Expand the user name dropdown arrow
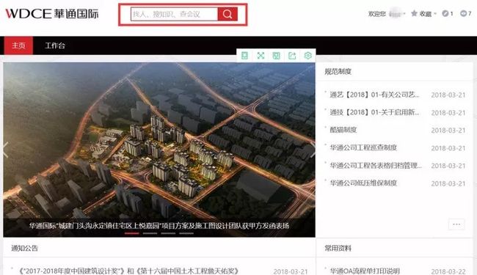The height and width of the screenshot is (275, 477). point(404,14)
